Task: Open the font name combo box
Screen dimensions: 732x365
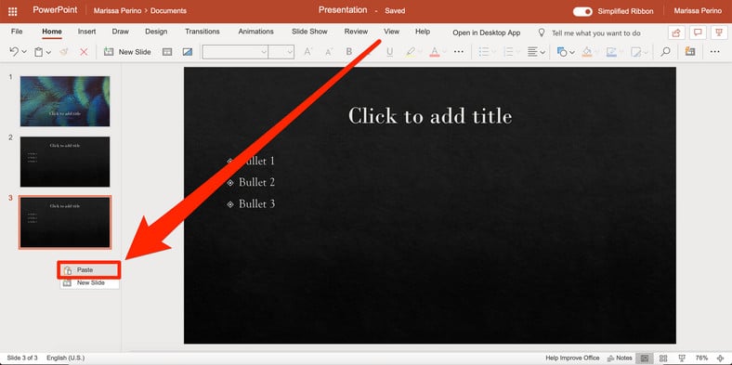Action: click(x=235, y=52)
